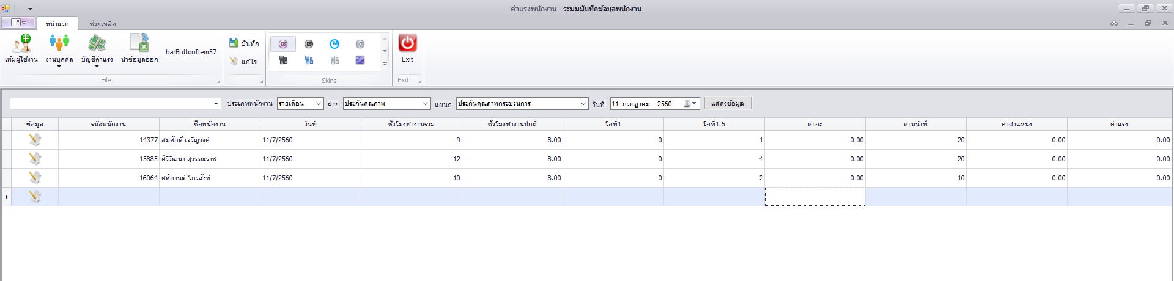The width and height of the screenshot is (1174, 281).
Task: Click the ชื่อพนักงาน column header
Action: (210, 124)
